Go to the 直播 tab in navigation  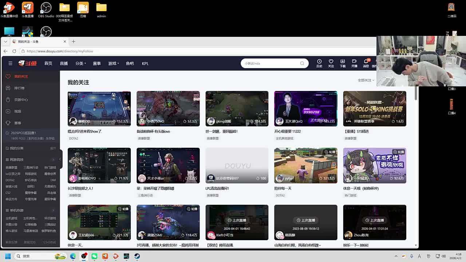[64, 63]
